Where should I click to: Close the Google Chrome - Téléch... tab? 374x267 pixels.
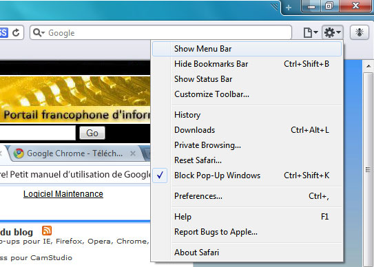(133, 153)
